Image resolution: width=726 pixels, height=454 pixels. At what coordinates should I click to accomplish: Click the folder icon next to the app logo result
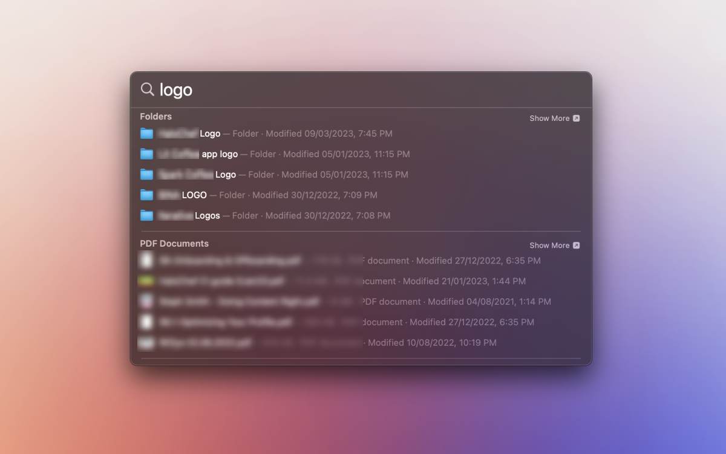point(146,154)
